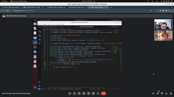This screenshot has width=174, height=97.
Task: Open the Activities panel in Meet
Action: click(x=166, y=93)
